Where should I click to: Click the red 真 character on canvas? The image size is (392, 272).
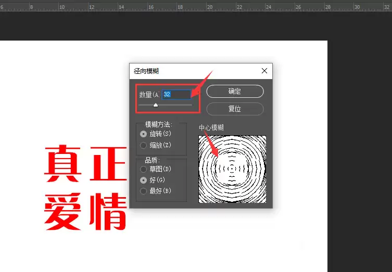[63, 163]
